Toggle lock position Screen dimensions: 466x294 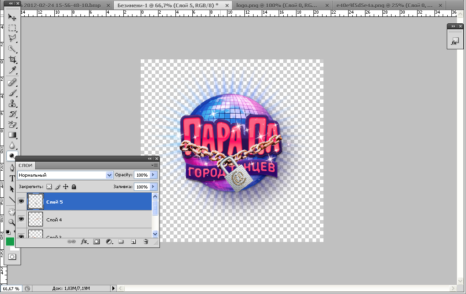coord(66,187)
